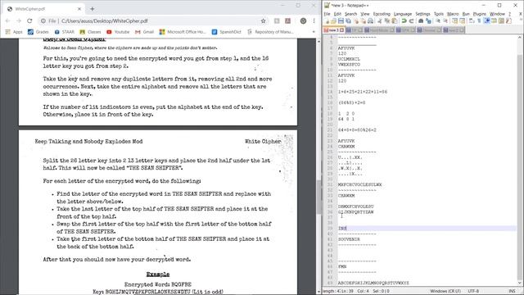The width and height of the screenshot is (524, 295).
Task: Open Chrome three-dot menu
Action: (x=314, y=20)
